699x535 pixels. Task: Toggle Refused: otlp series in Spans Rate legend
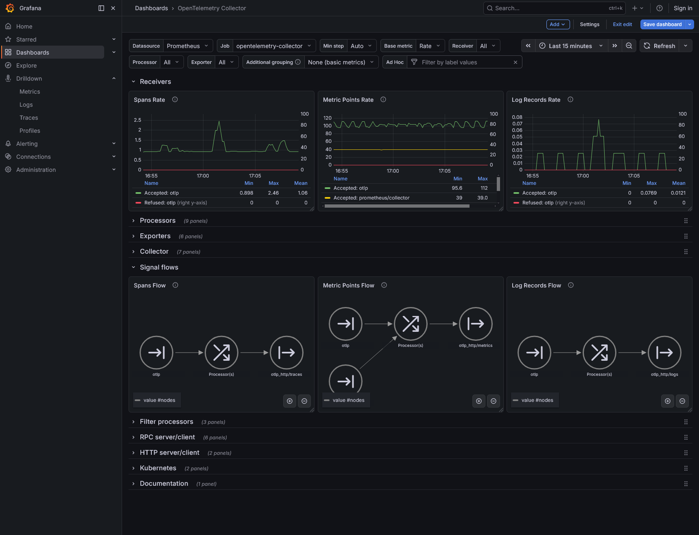coord(175,203)
